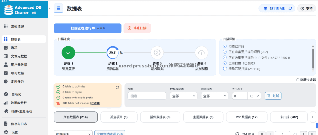Image resolution: width=318 pixels, height=135 pixels.
Task: Select the 所有数据表 (214) tab
Action: coord(75,117)
